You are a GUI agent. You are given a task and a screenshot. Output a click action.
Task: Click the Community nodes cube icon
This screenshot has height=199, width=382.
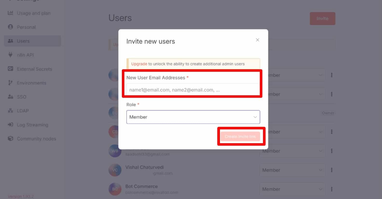pyautogui.click(x=10, y=139)
